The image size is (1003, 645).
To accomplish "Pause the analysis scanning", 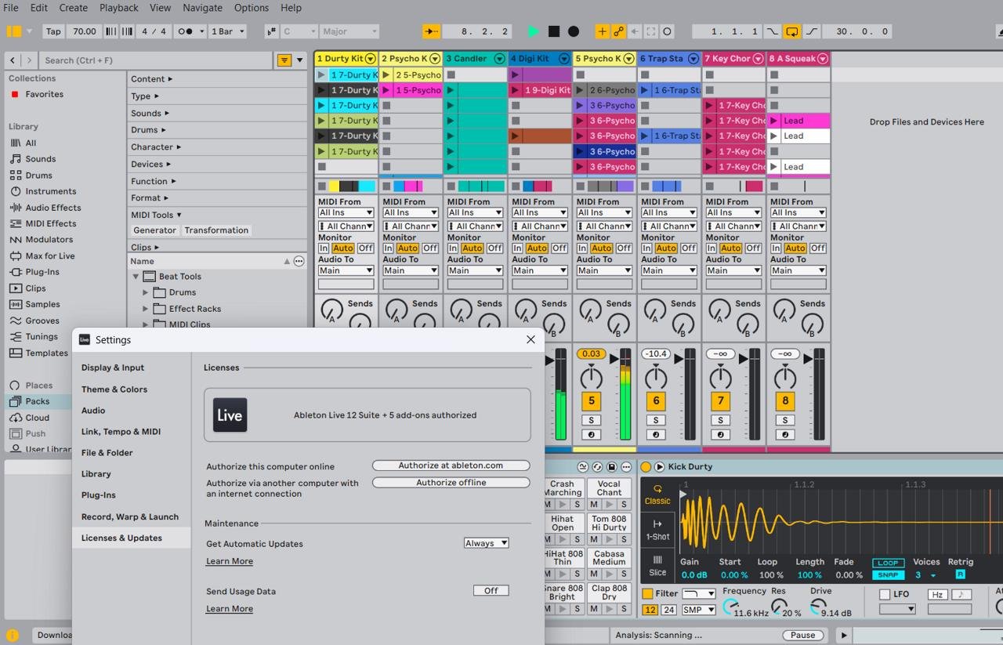I will tap(802, 636).
